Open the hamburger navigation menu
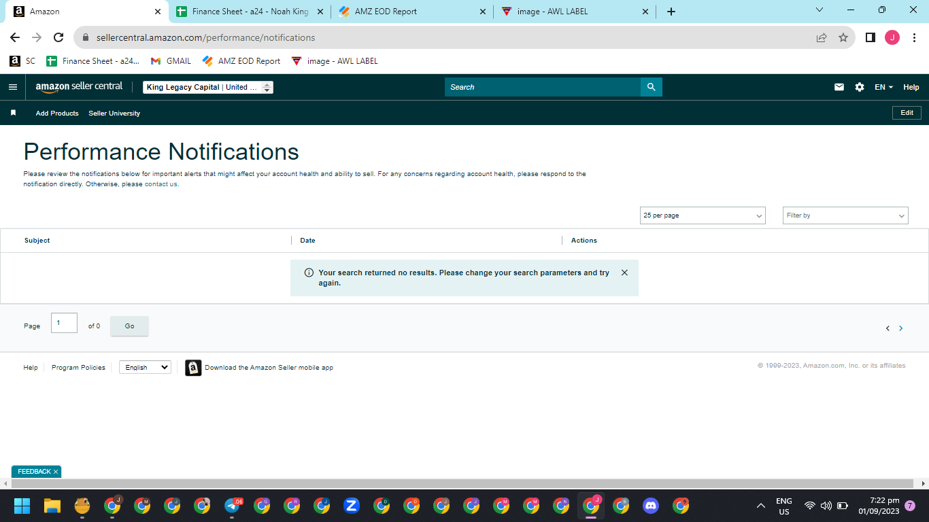This screenshot has width=929, height=522. coord(12,87)
